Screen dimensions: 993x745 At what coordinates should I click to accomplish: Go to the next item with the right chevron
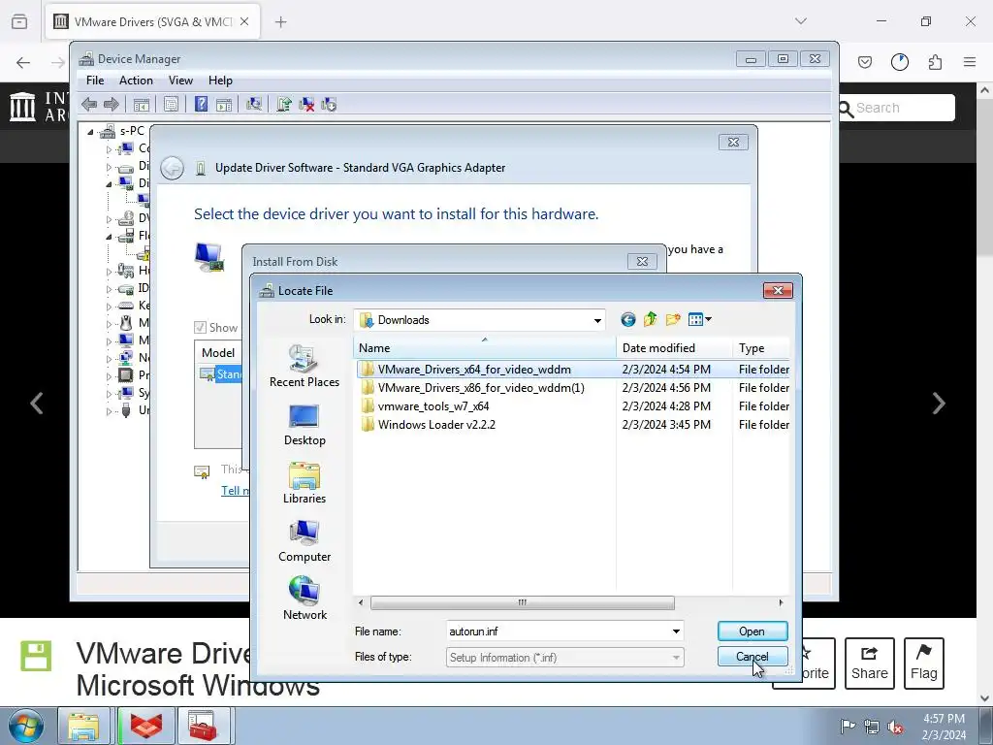[x=939, y=403]
